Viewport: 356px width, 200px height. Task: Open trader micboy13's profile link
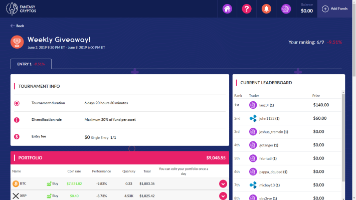click(x=269, y=185)
